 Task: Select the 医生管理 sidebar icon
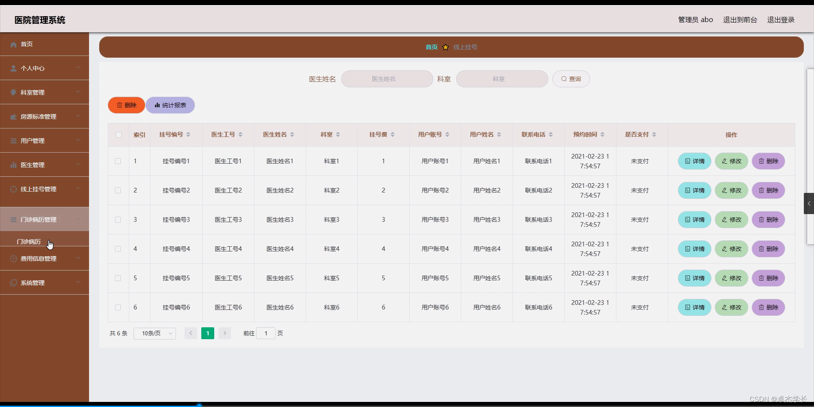pos(13,165)
